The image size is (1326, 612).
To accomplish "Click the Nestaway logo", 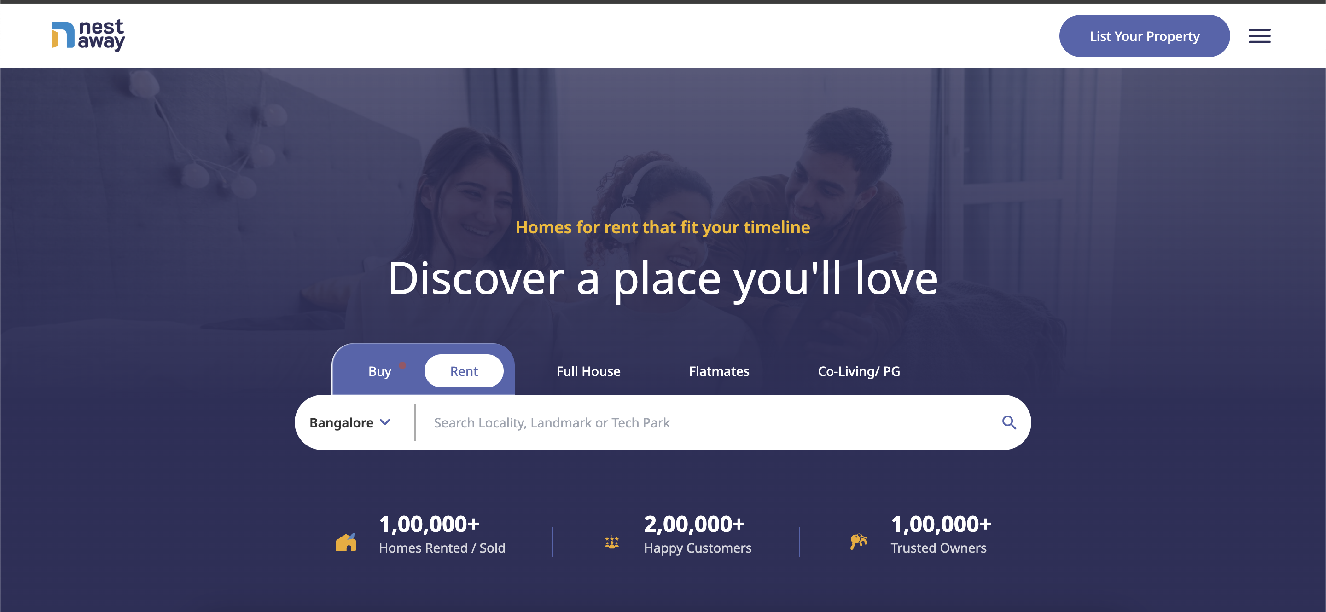I will tap(87, 35).
